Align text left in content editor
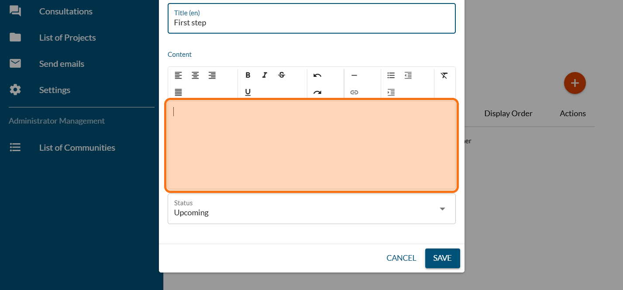Image resolution: width=623 pixels, height=290 pixels. click(178, 75)
